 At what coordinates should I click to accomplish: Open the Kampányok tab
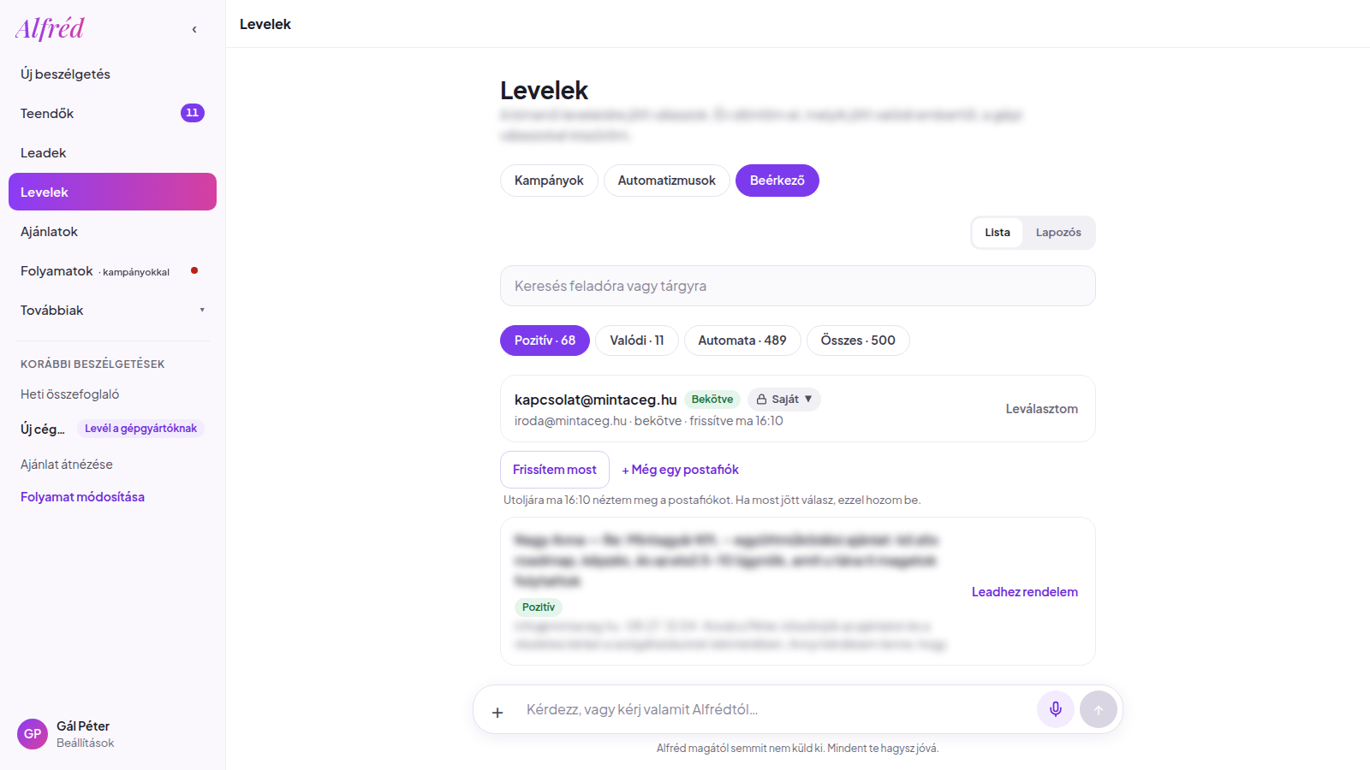click(549, 181)
